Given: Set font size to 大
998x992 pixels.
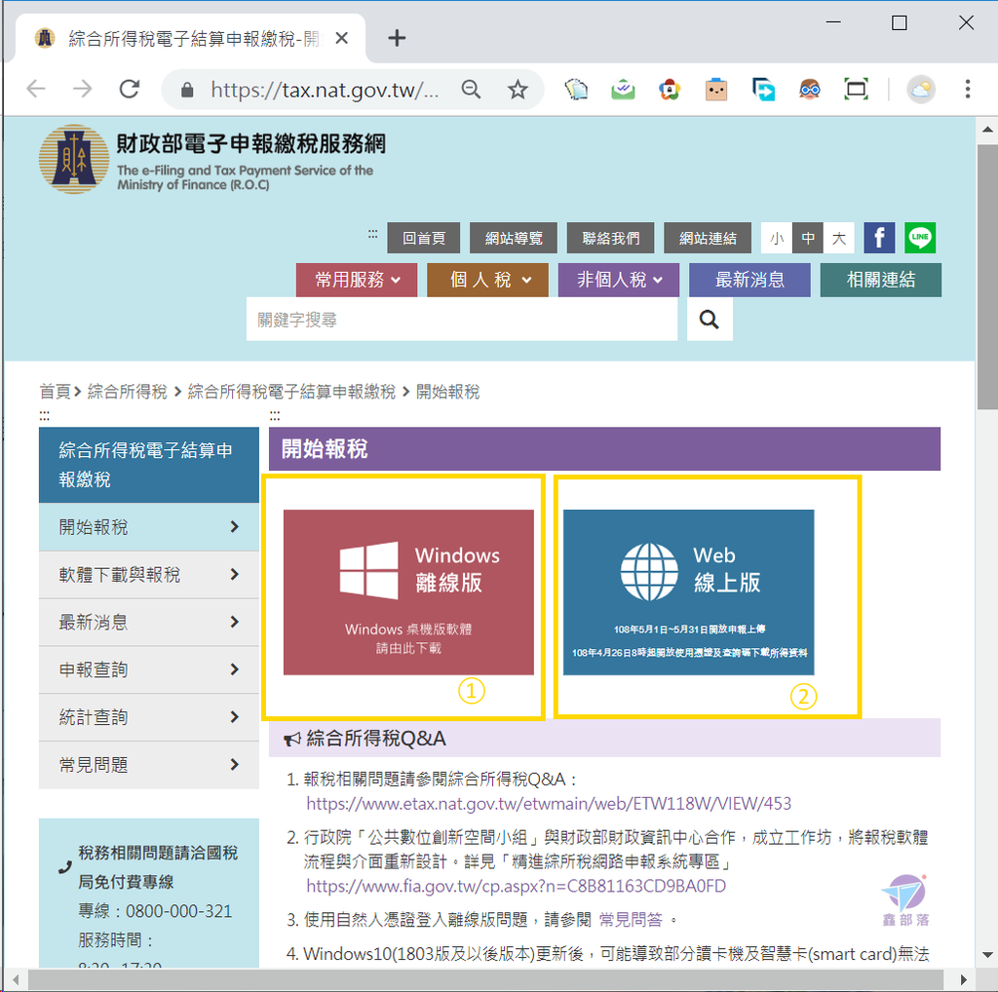Looking at the screenshot, I should [839, 238].
